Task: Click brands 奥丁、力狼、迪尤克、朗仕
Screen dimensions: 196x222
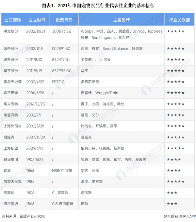Action: tap(103, 104)
